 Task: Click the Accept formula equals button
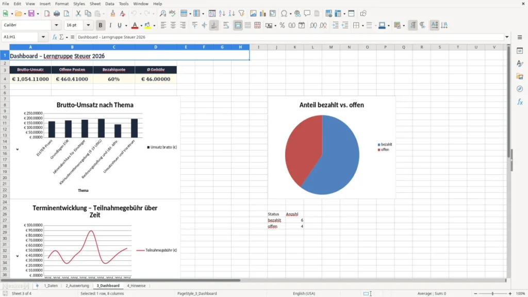click(72, 37)
